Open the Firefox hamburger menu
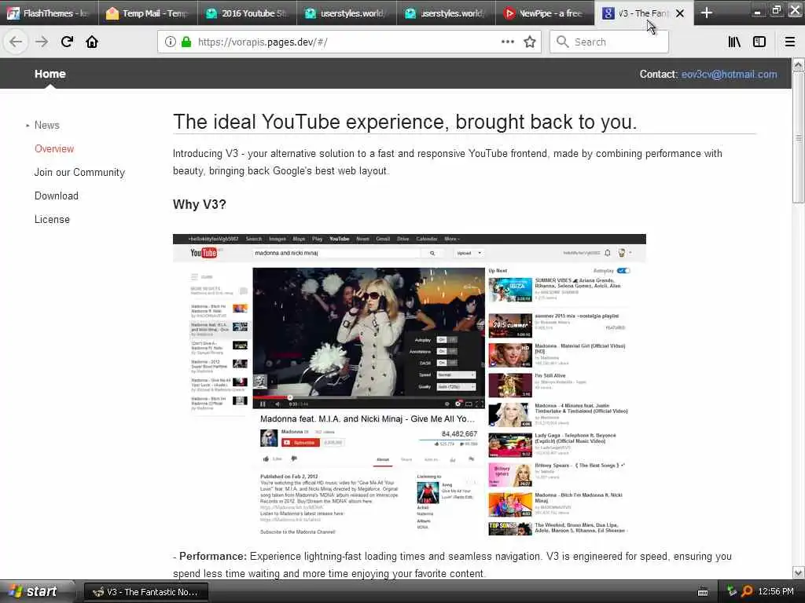 [x=790, y=42]
